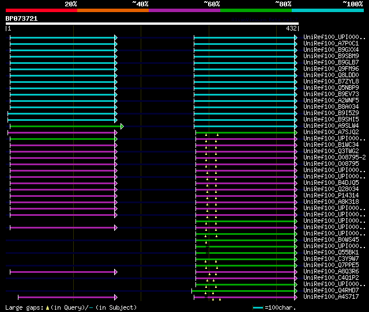The height and width of the screenshot is (312, 369).
Task: Click the orange ~40% legend segment
Action: click(112, 10)
